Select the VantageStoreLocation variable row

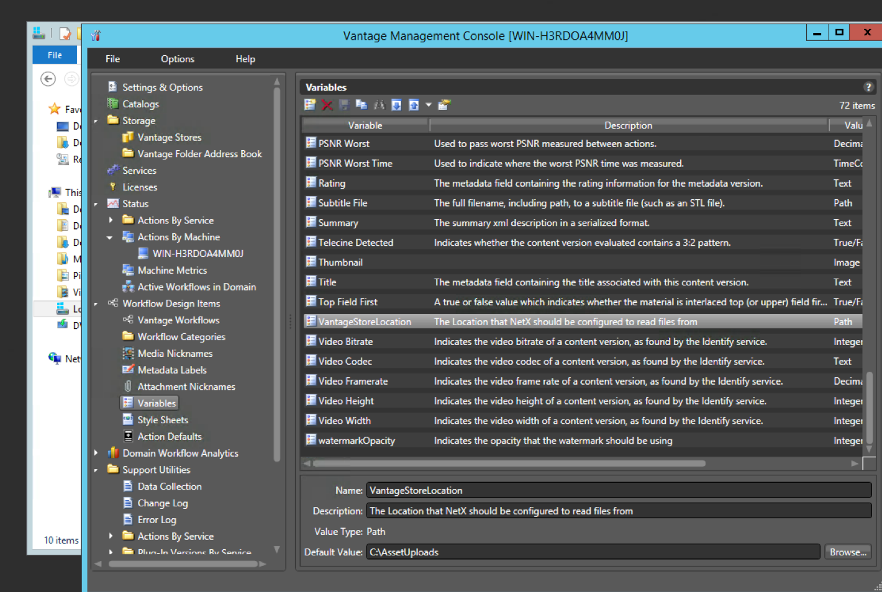(583, 321)
